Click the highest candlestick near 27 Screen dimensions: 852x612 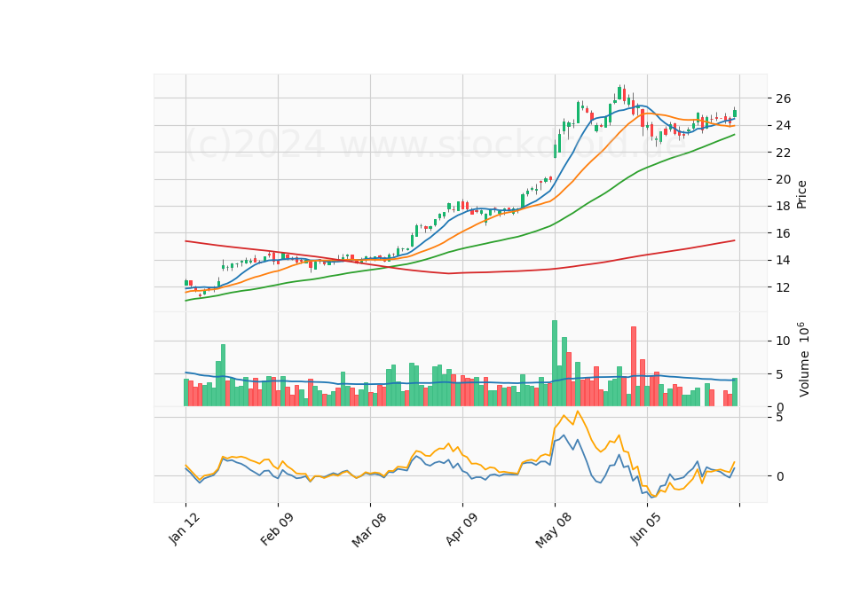(619, 93)
